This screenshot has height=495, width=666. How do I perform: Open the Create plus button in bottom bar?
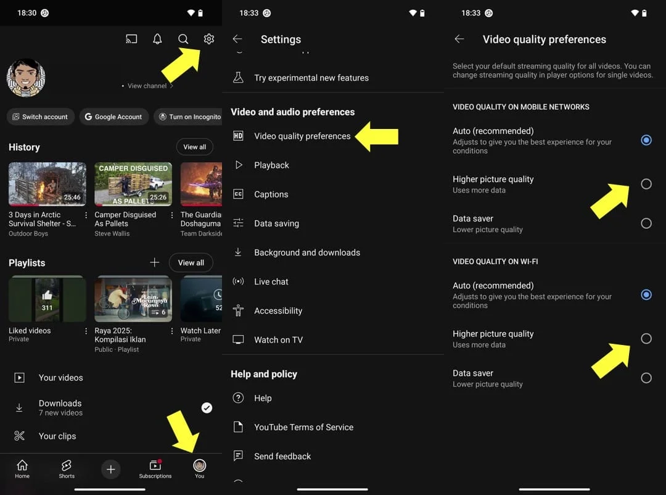(110, 469)
